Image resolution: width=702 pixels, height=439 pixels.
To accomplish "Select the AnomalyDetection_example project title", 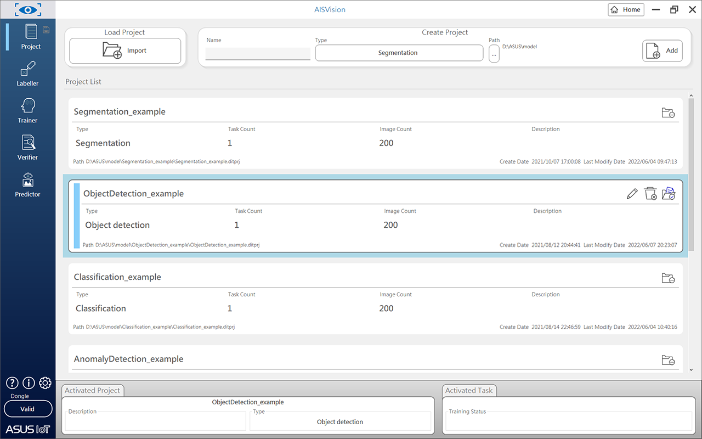I will click(x=128, y=359).
